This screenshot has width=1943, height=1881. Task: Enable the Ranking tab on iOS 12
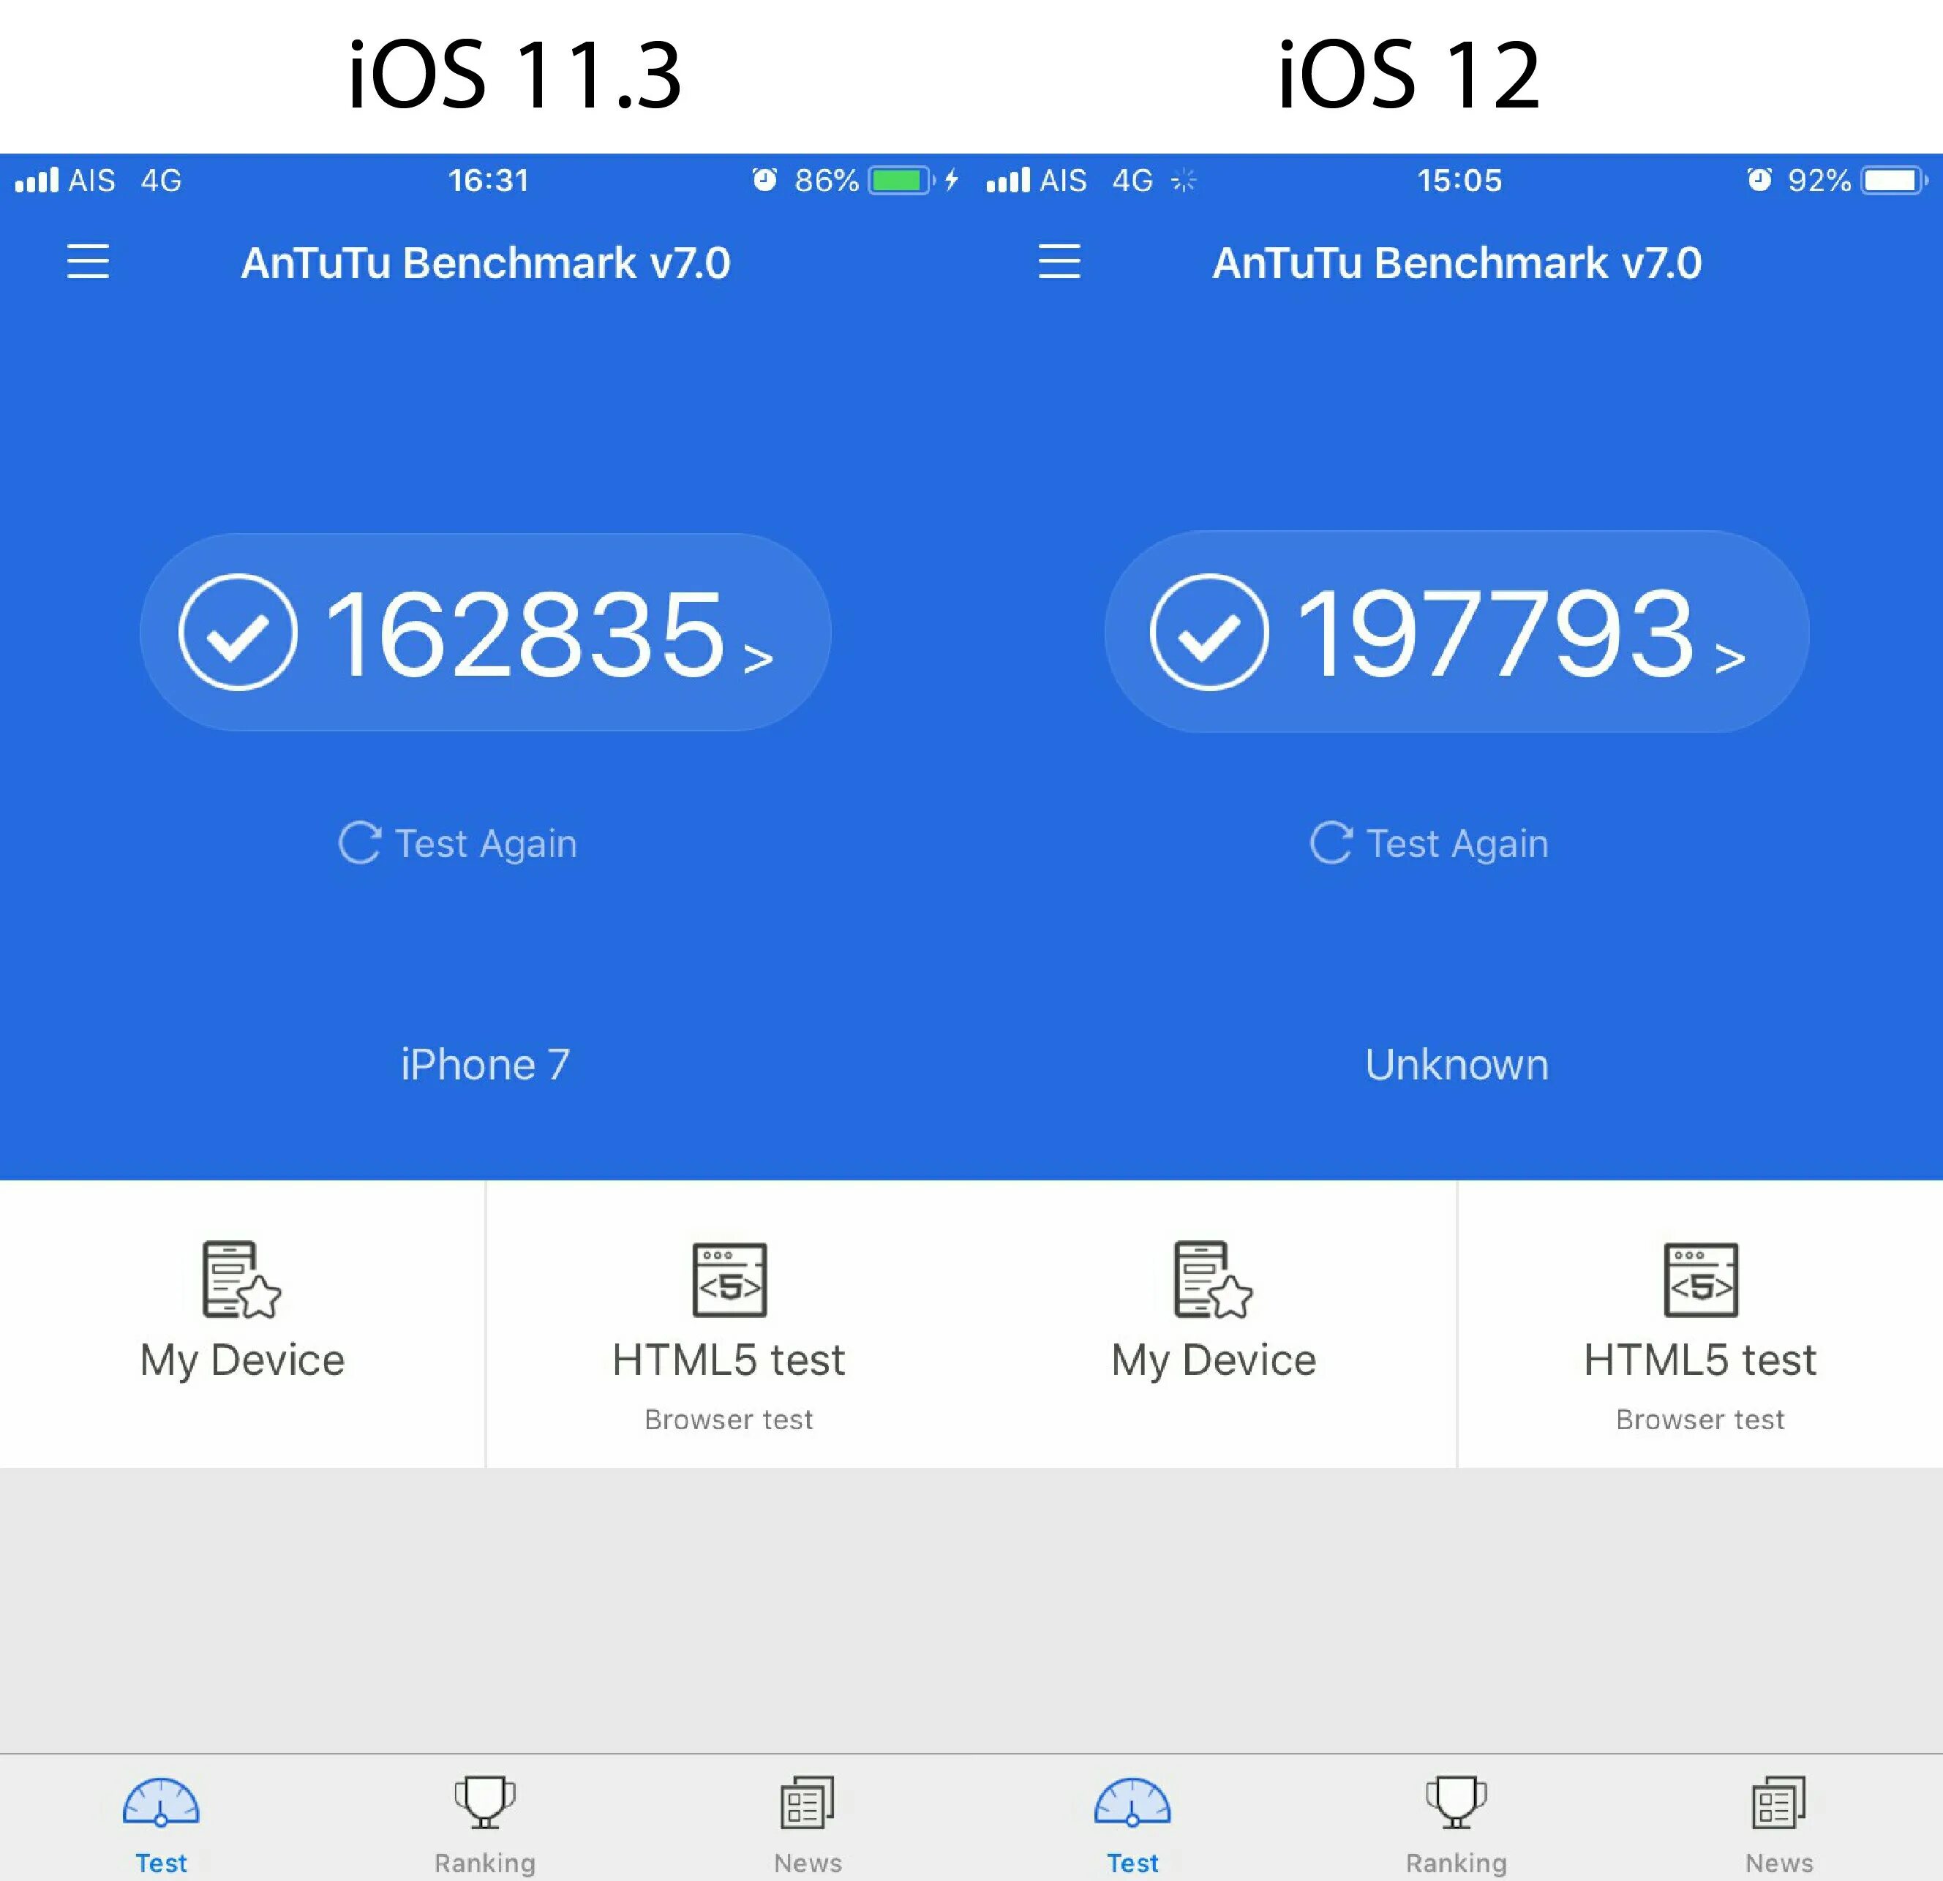1457,1820
